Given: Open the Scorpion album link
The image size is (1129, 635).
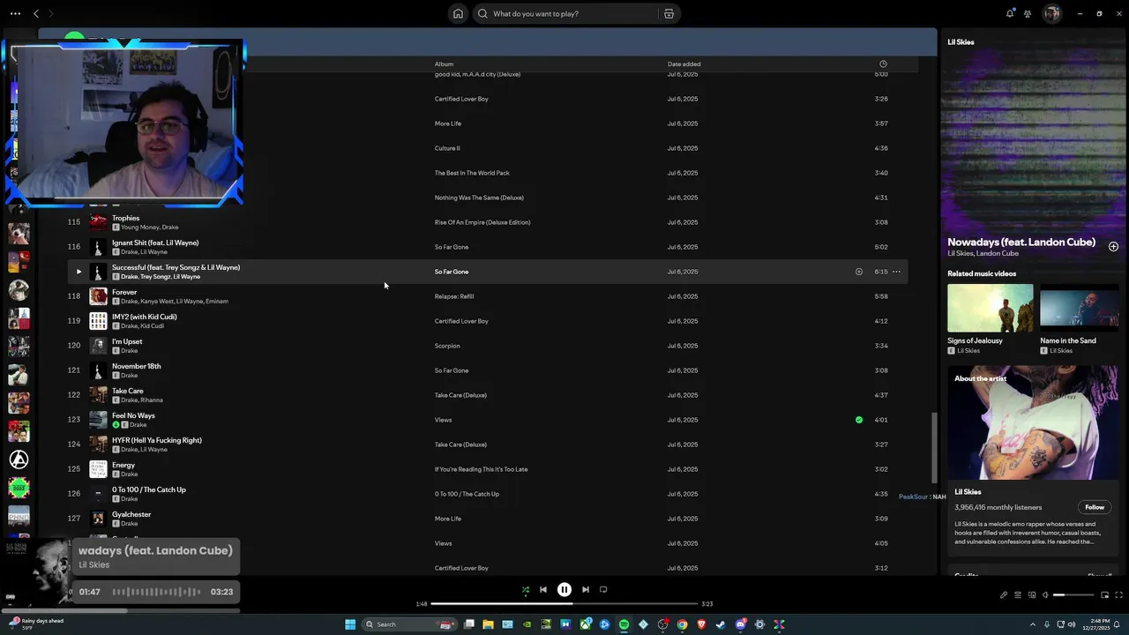Looking at the screenshot, I should coord(447,346).
